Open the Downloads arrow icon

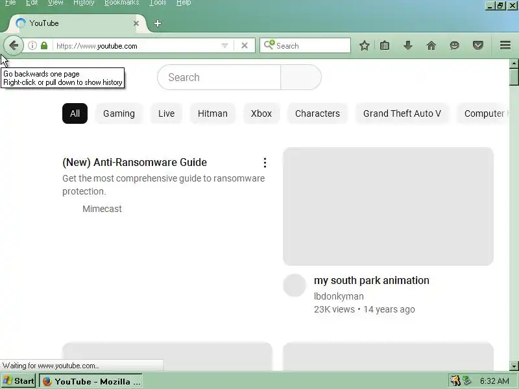click(x=408, y=45)
